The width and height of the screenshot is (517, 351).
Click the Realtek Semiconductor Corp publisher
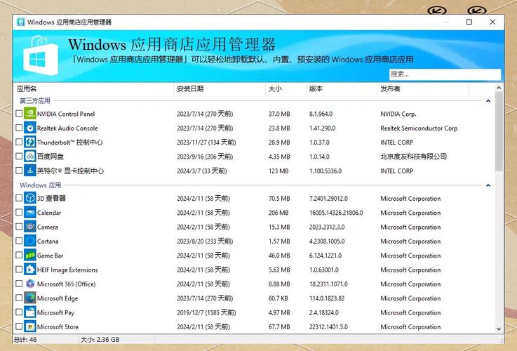coord(419,128)
